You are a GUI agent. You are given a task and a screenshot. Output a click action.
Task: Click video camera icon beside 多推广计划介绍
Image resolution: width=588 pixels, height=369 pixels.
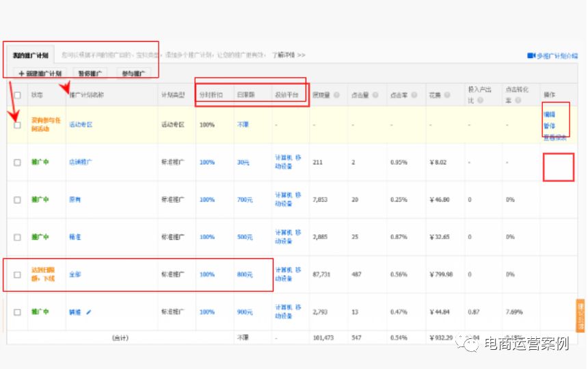531,55
